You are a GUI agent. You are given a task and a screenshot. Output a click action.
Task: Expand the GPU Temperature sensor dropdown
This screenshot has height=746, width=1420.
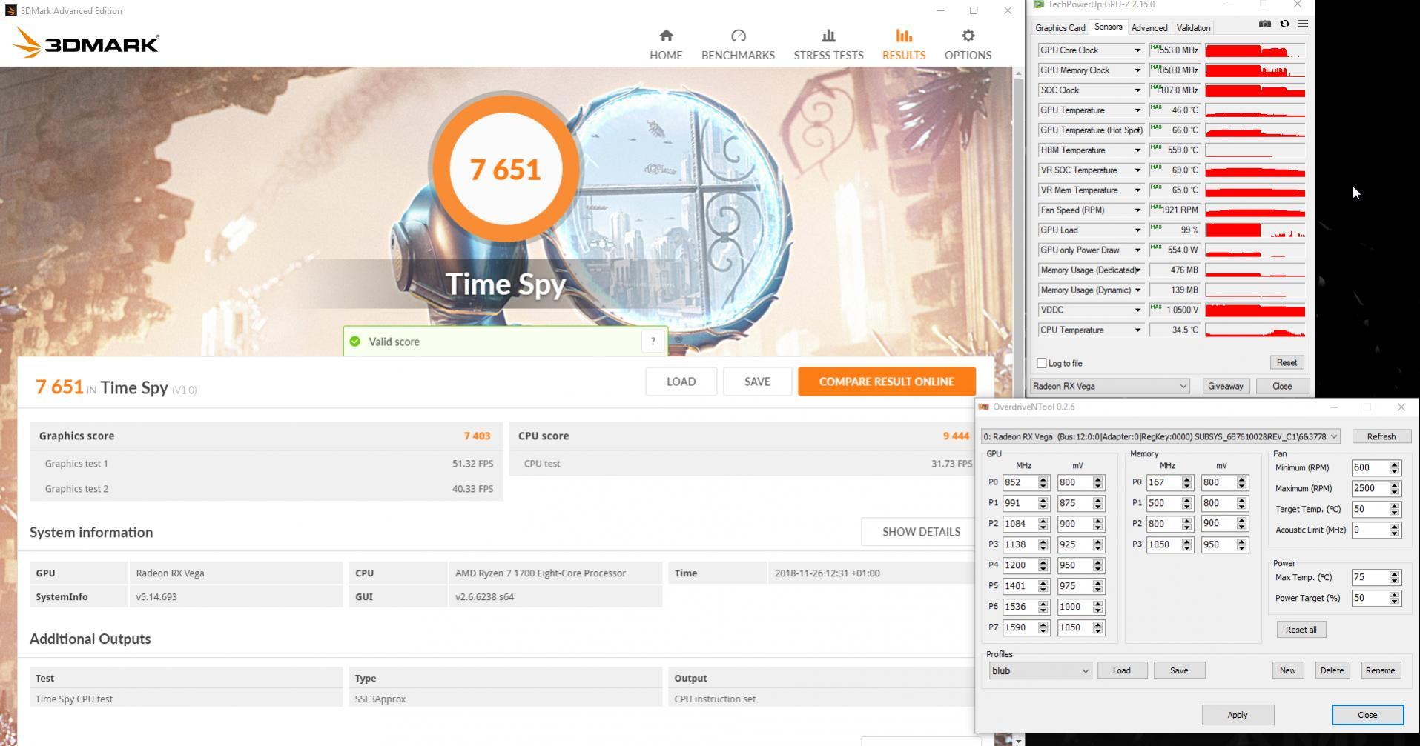(1137, 110)
